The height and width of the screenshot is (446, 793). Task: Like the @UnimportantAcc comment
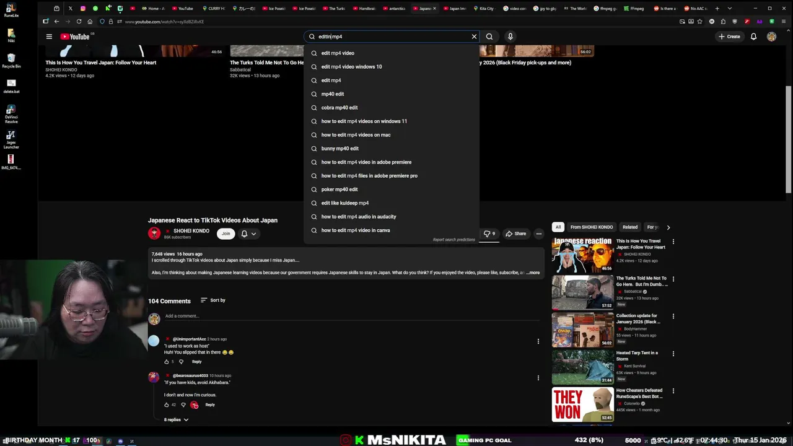tap(166, 362)
